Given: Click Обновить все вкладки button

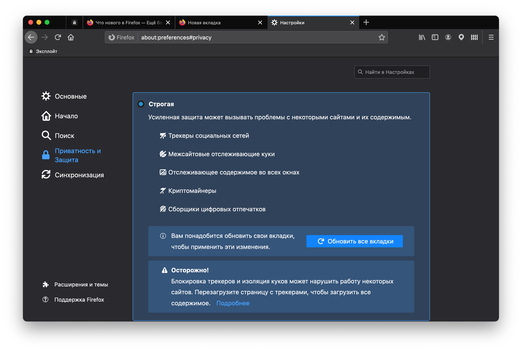Looking at the screenshot, I should 354,241.
